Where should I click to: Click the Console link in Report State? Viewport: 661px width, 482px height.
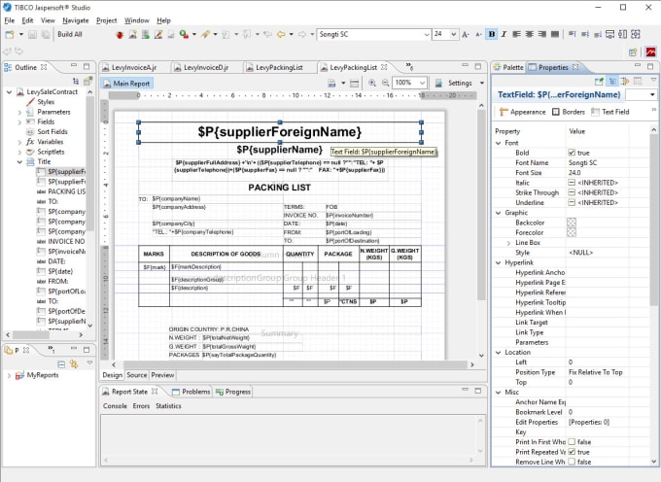[x=115, y=406]
